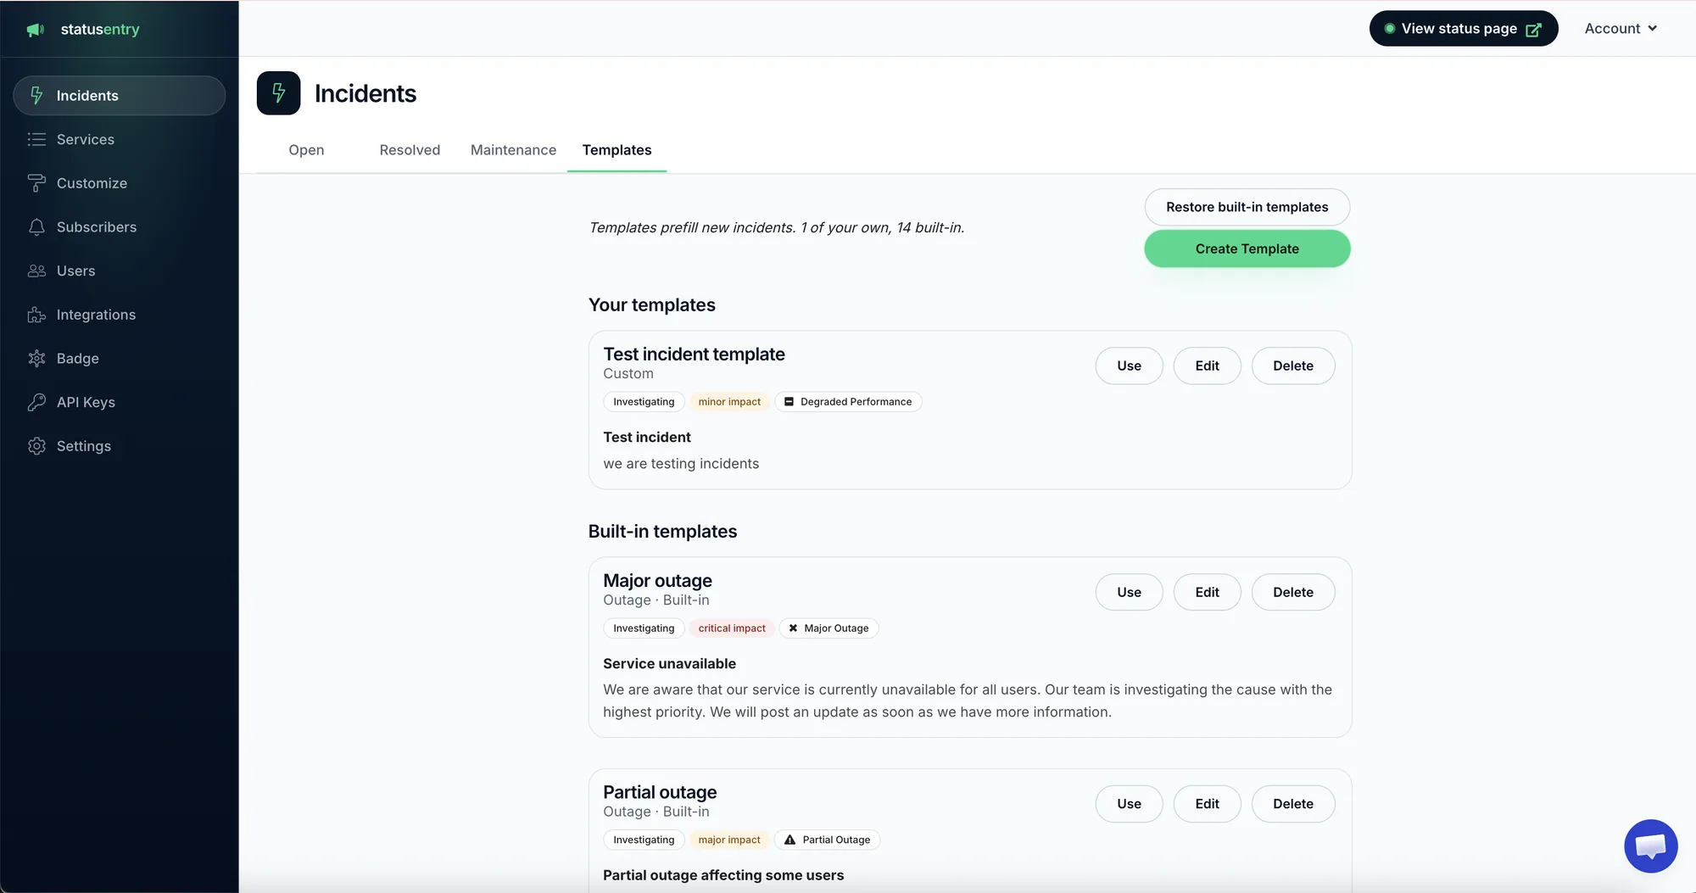Image resolution: width=1696 pixels, height=893 pixels.
Task: Click View status page button
Action: click(x=1464, y=29)
